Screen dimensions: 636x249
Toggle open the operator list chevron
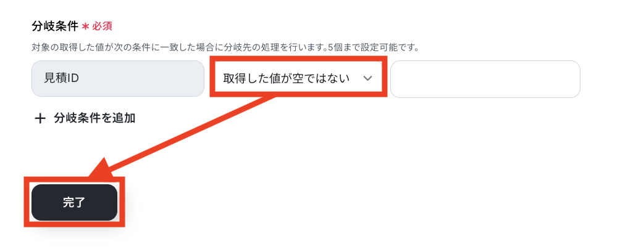367,78
